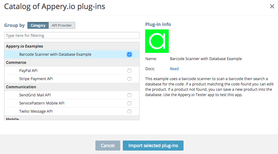The image size is (278, 154).
Task: Check the PayPal API checkbox
Action: pyautogui.click(x=129, y=71)
